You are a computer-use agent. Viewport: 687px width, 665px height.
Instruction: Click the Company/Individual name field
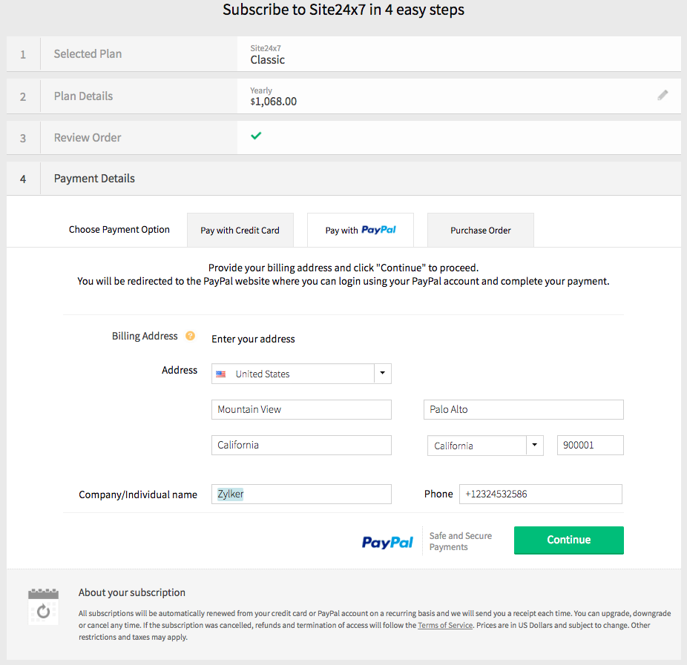(301, 494)
